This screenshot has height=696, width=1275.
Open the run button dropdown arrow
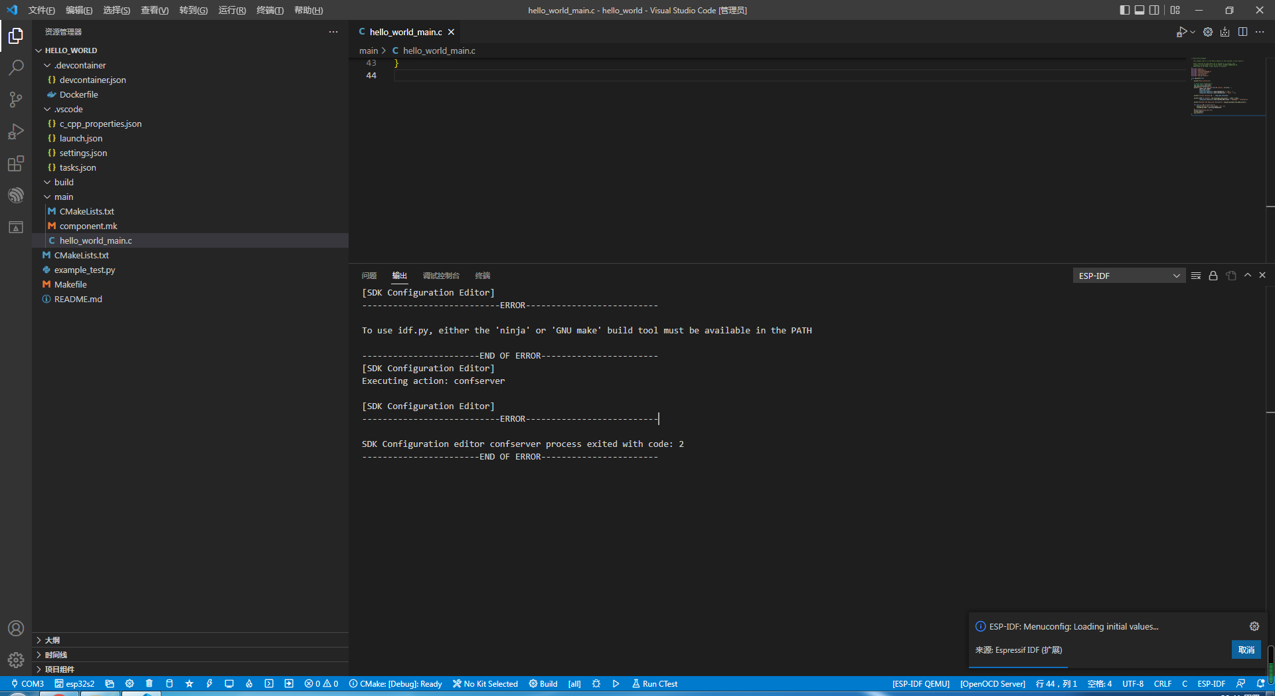point(1193,32)
